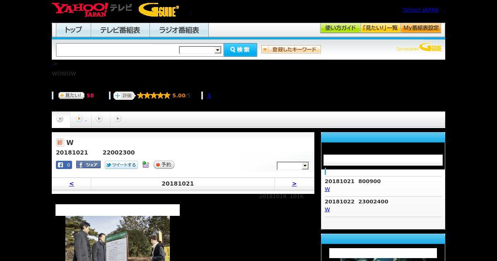Click the 20181018 1016 update timestamp
497x261 pixels.
coord(281,196)
